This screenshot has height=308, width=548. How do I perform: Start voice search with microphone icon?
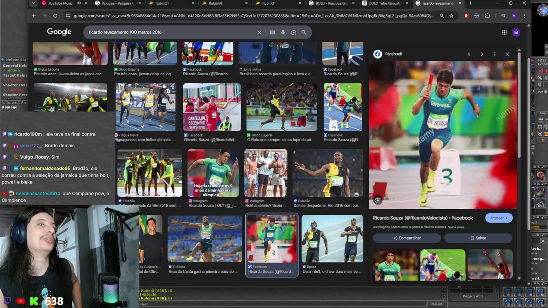283,33
